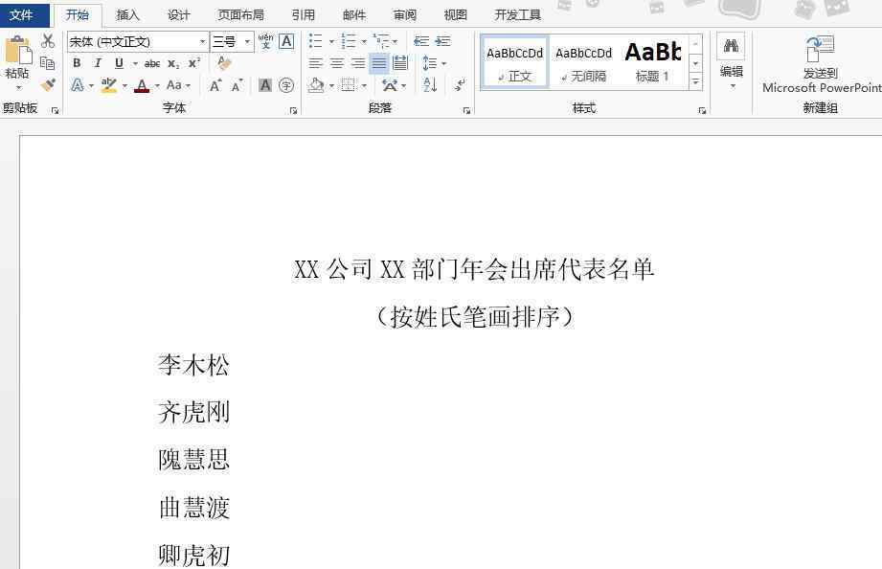882x569 pixels.
Task: Switch to the Review (审阅) tab
Action: pyautogui.click(x=405, y=14)
